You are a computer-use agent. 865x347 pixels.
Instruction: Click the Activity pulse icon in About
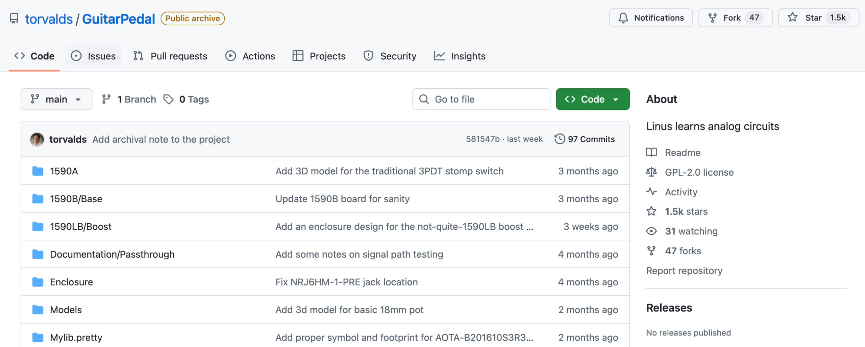pos(651,192)
